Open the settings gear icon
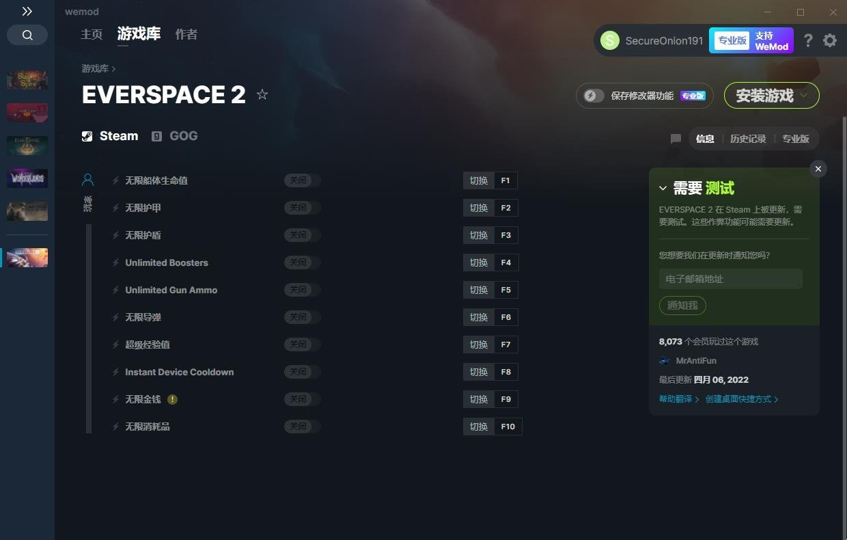 point(830,40)
